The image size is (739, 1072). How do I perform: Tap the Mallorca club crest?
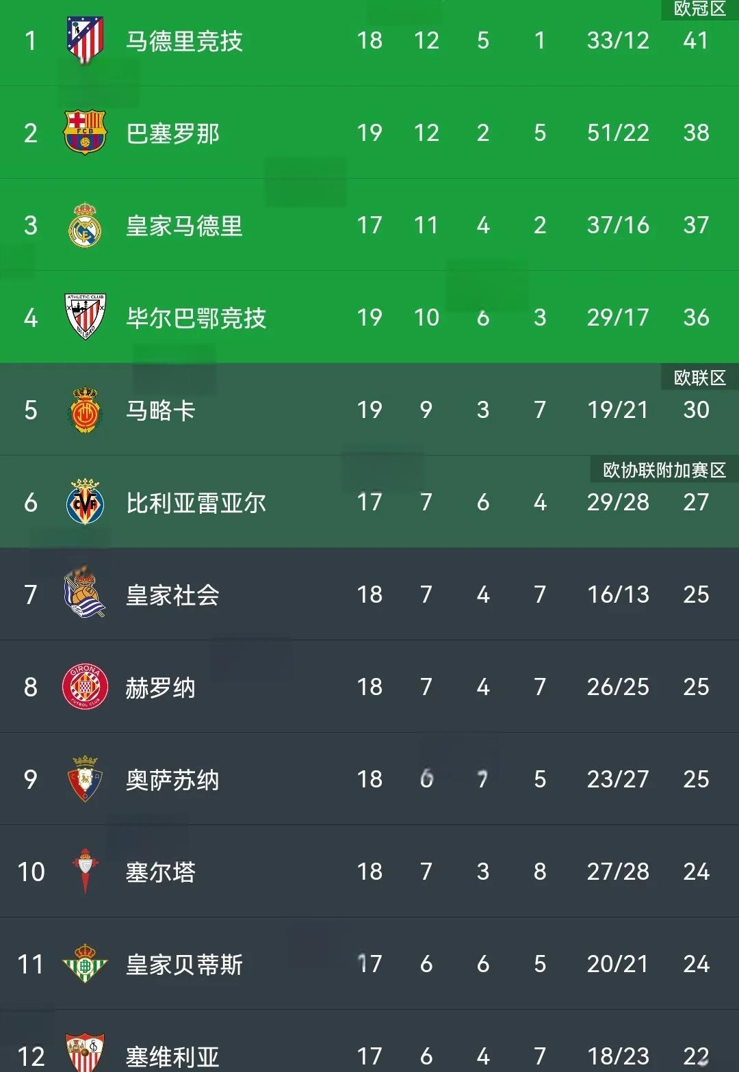(85, 410)
